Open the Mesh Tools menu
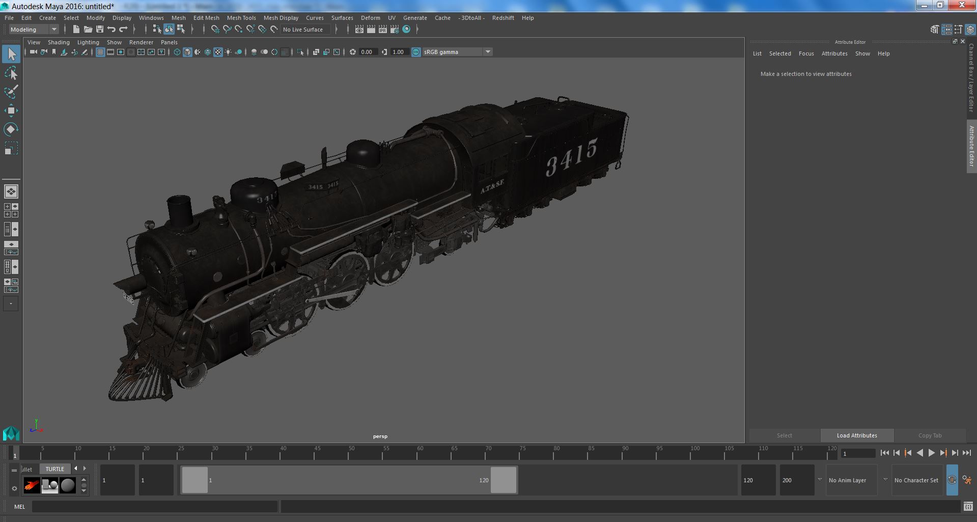The width and height of the screenshot is (977, 522). [x=241, y=18]
